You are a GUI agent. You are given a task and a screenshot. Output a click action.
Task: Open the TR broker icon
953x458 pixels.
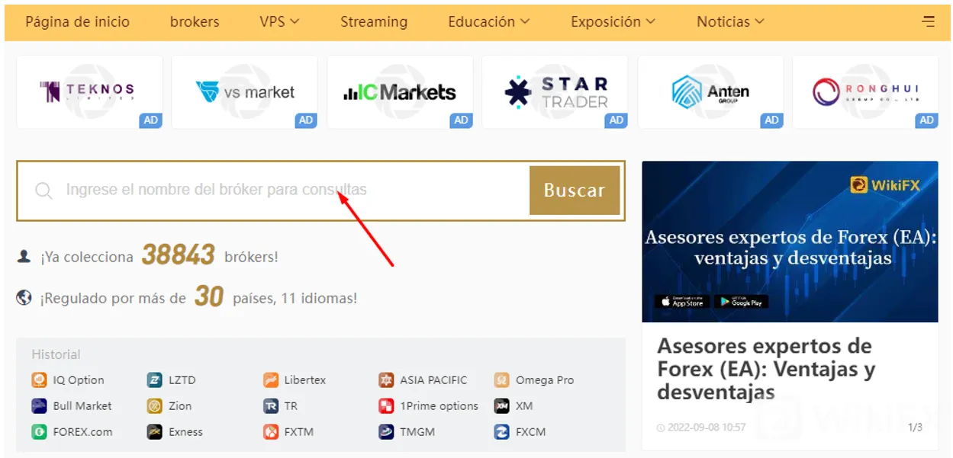tap(271, 405)
